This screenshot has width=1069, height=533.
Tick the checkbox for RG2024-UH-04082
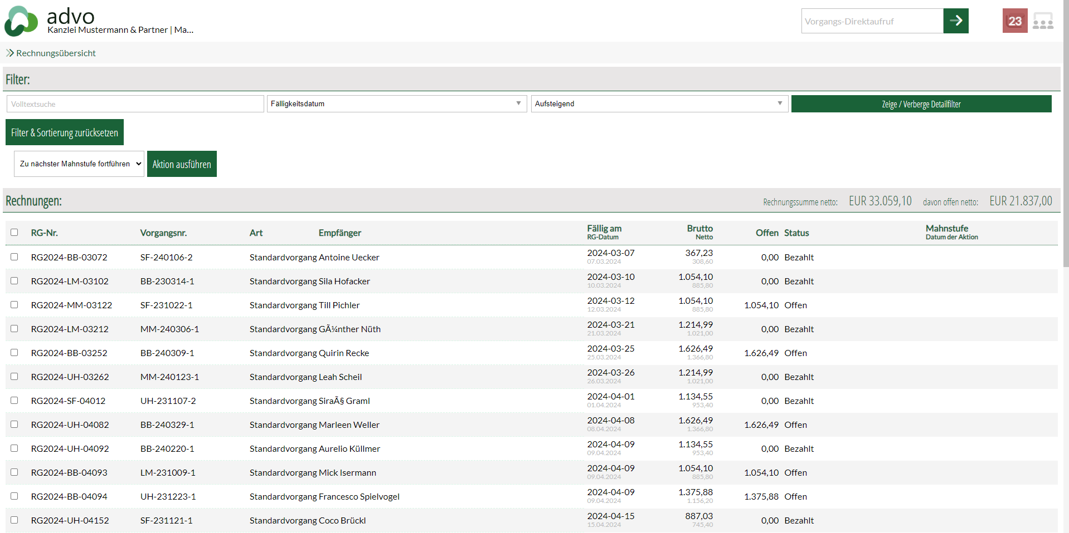click(x=14, y=425)
